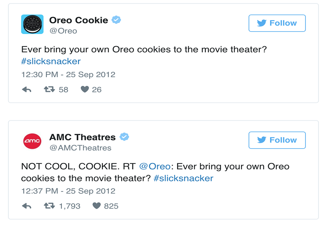335x234 pixels.
Task: Open the Oreo cookie profile picture
Action: click(x=32, y=24)
